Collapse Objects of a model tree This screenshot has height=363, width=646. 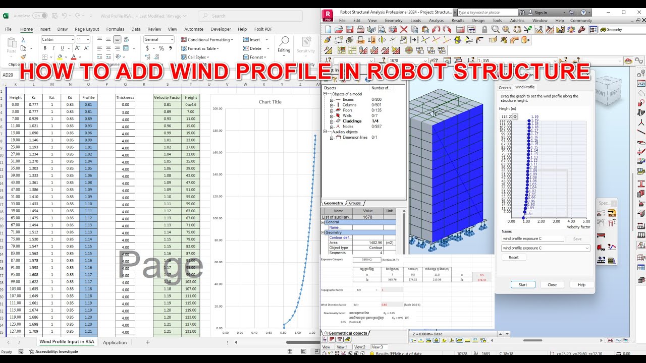(326, 94)
